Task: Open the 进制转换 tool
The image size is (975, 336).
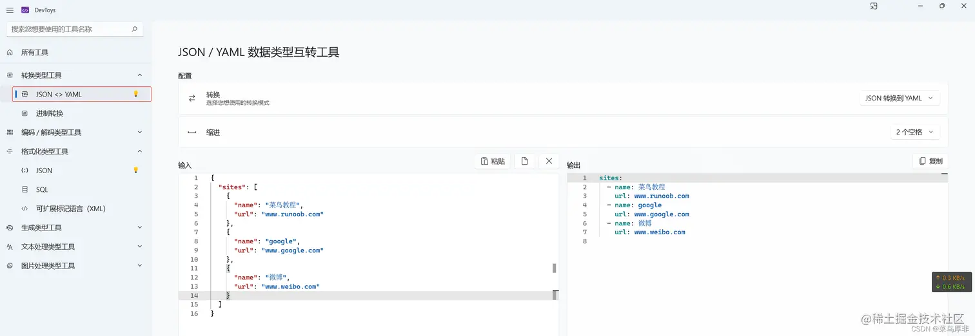Action: point(76,113)
